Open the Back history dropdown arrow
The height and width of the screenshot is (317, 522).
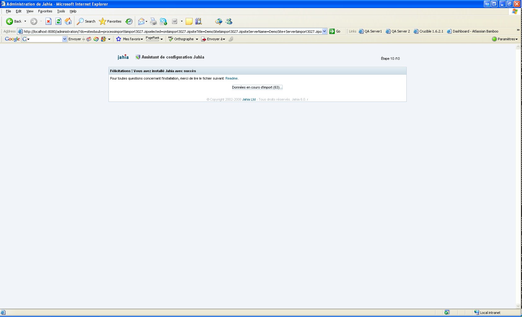coord(25,21)
